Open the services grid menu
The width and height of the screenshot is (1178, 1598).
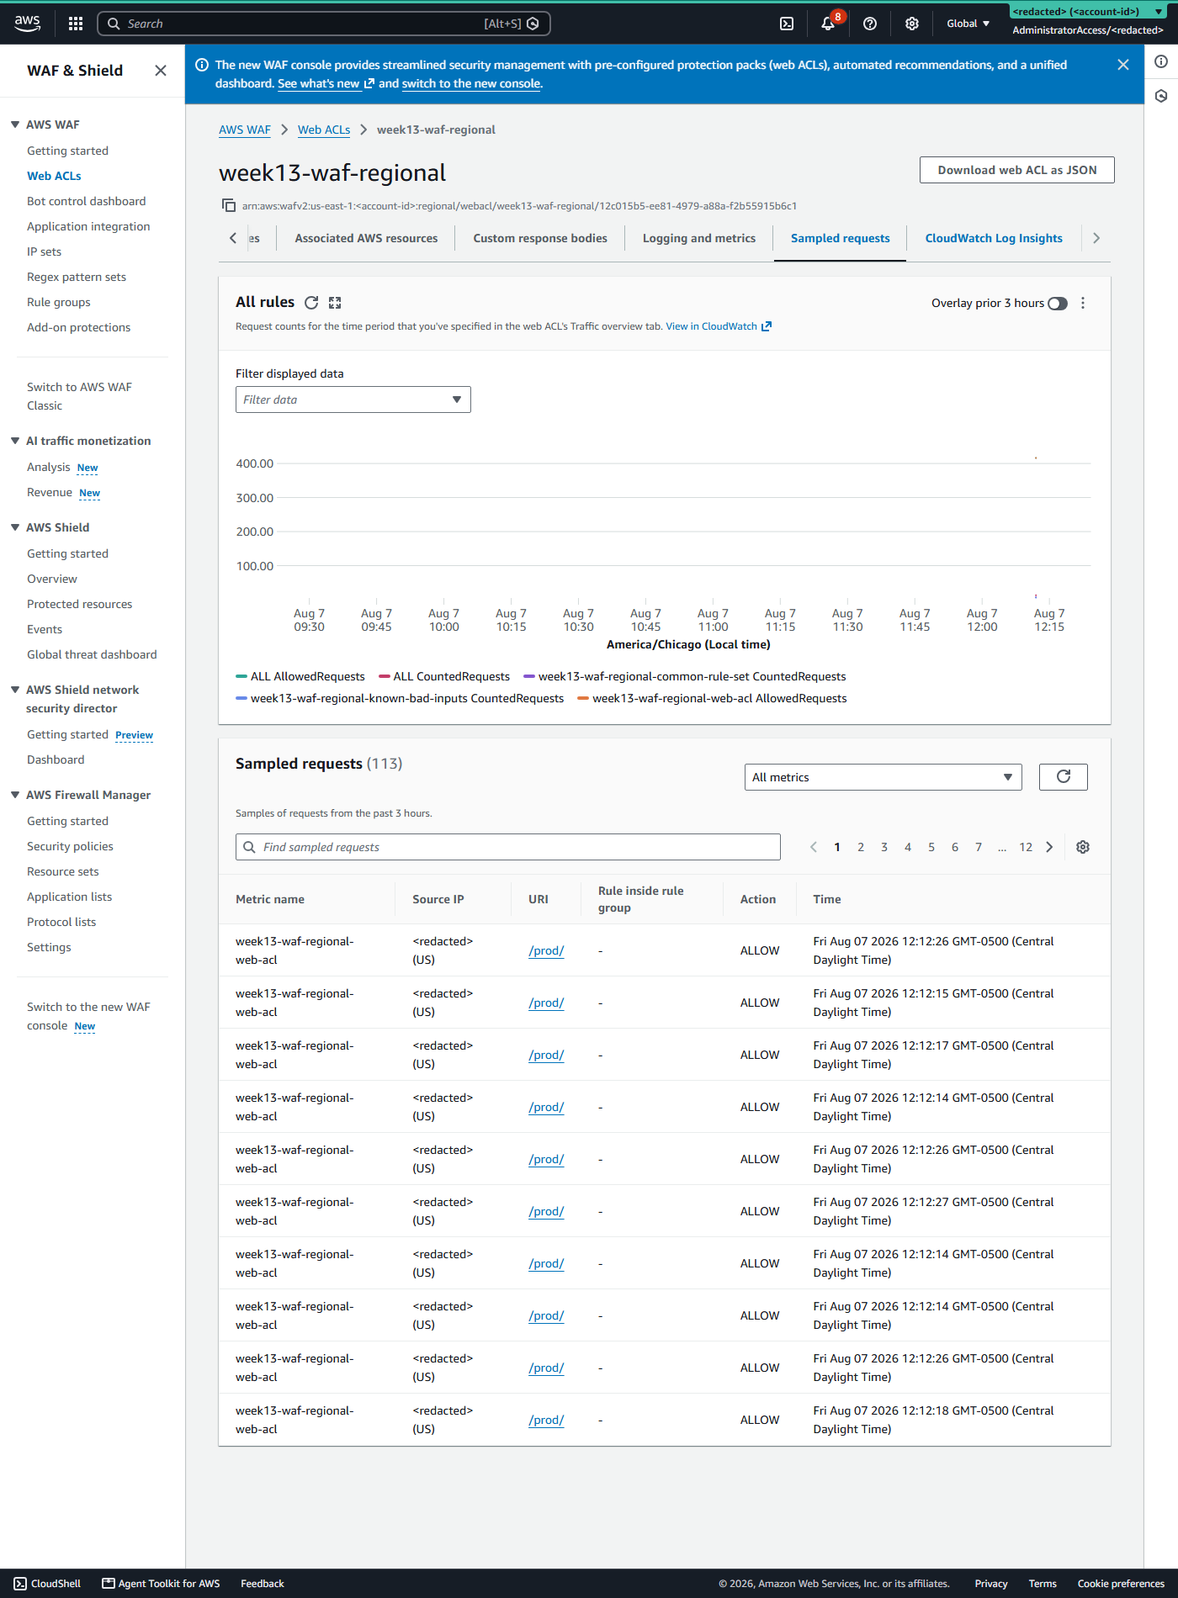pos(76,24)
